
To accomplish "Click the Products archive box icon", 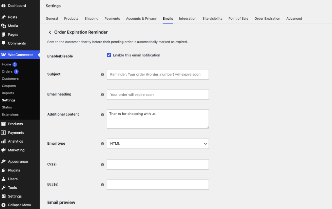I will 3,124.
